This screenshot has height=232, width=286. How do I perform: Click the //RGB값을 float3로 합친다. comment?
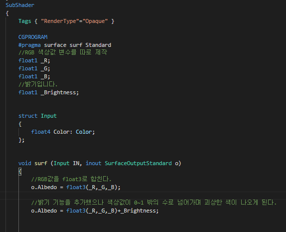(x=71, y=179)
